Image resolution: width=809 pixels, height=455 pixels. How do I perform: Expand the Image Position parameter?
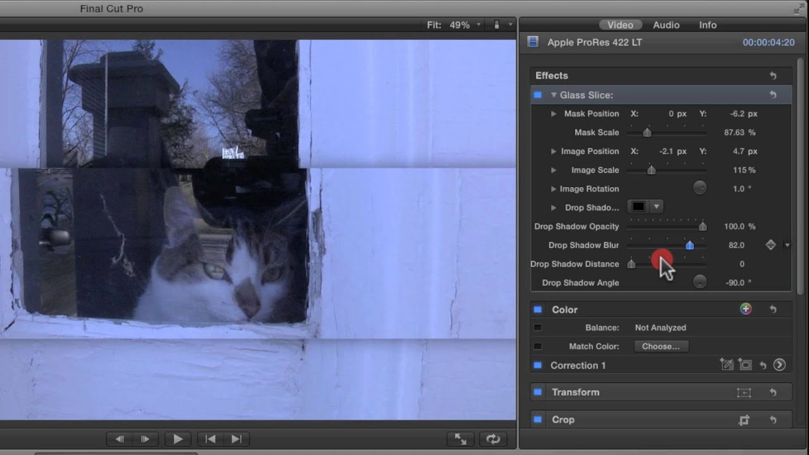coord(554,152)
